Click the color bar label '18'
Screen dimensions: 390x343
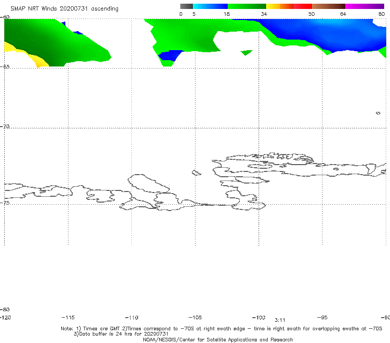click(x=227, y=14)
